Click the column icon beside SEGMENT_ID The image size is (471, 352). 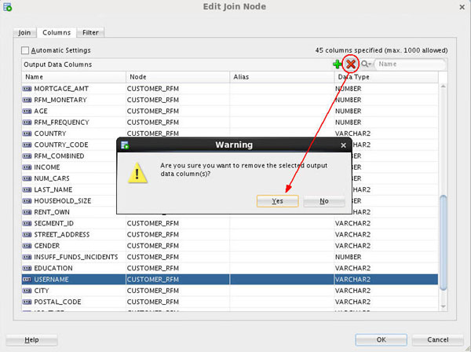[27, 223]
